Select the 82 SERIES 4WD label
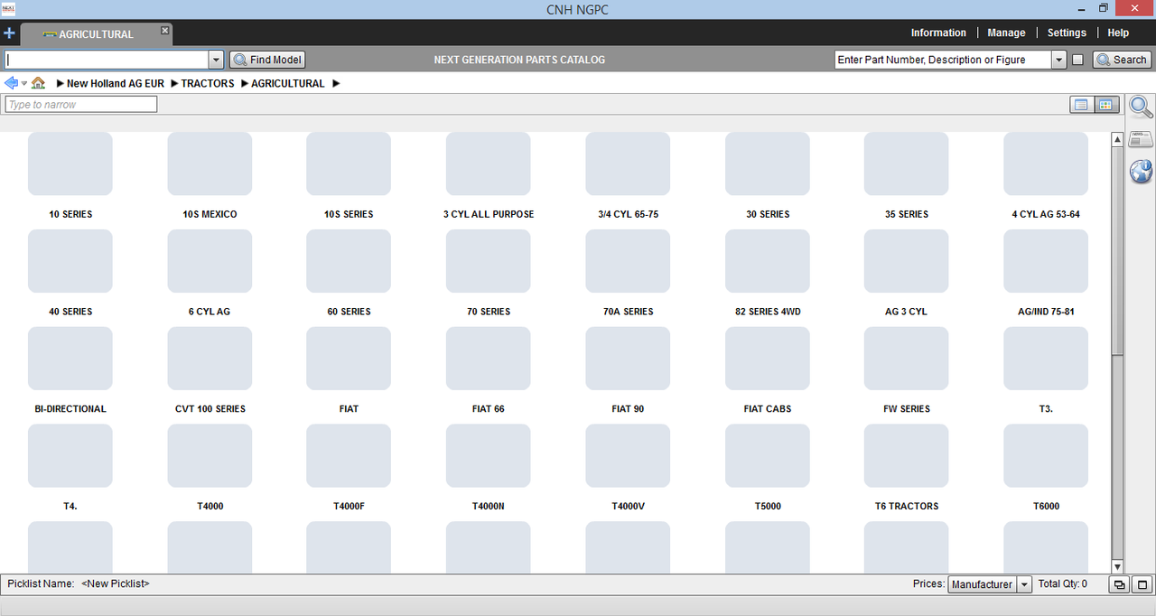 tap(768, 312)
